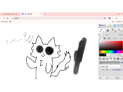Open the yellow folder import icon
123x92 pixels.
point(111,25)
